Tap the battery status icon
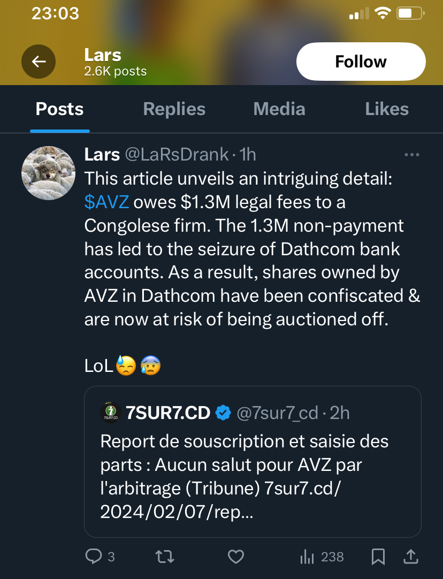This screenshot has height=579, width=443. click(410, 13)
